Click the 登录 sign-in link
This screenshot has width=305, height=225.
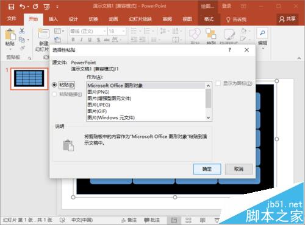(226, 6)
